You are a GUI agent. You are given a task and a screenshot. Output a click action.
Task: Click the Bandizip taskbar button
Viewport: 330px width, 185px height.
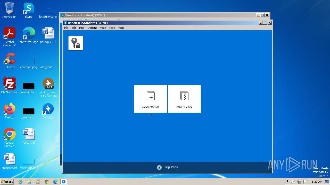[x=64, y=182]
